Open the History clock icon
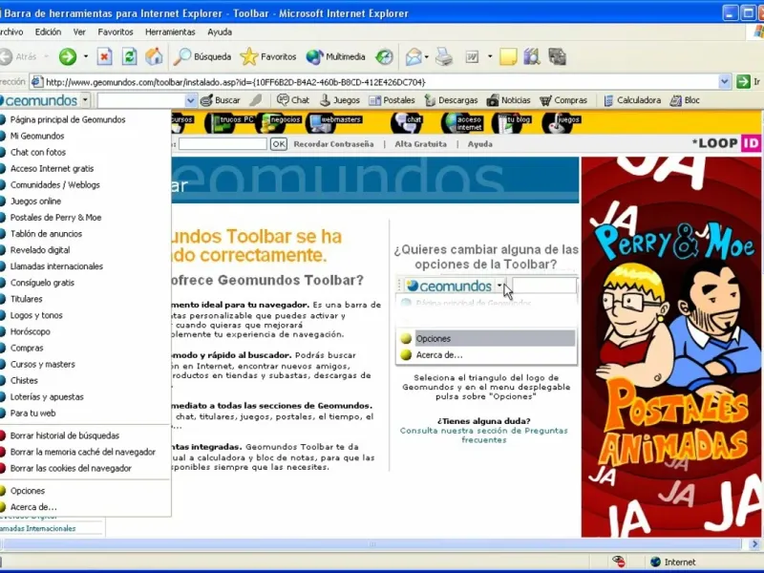 [384, 57]
